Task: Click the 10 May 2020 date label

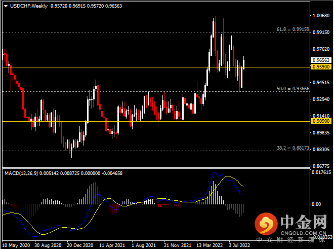Action: [x=16, y=245]
